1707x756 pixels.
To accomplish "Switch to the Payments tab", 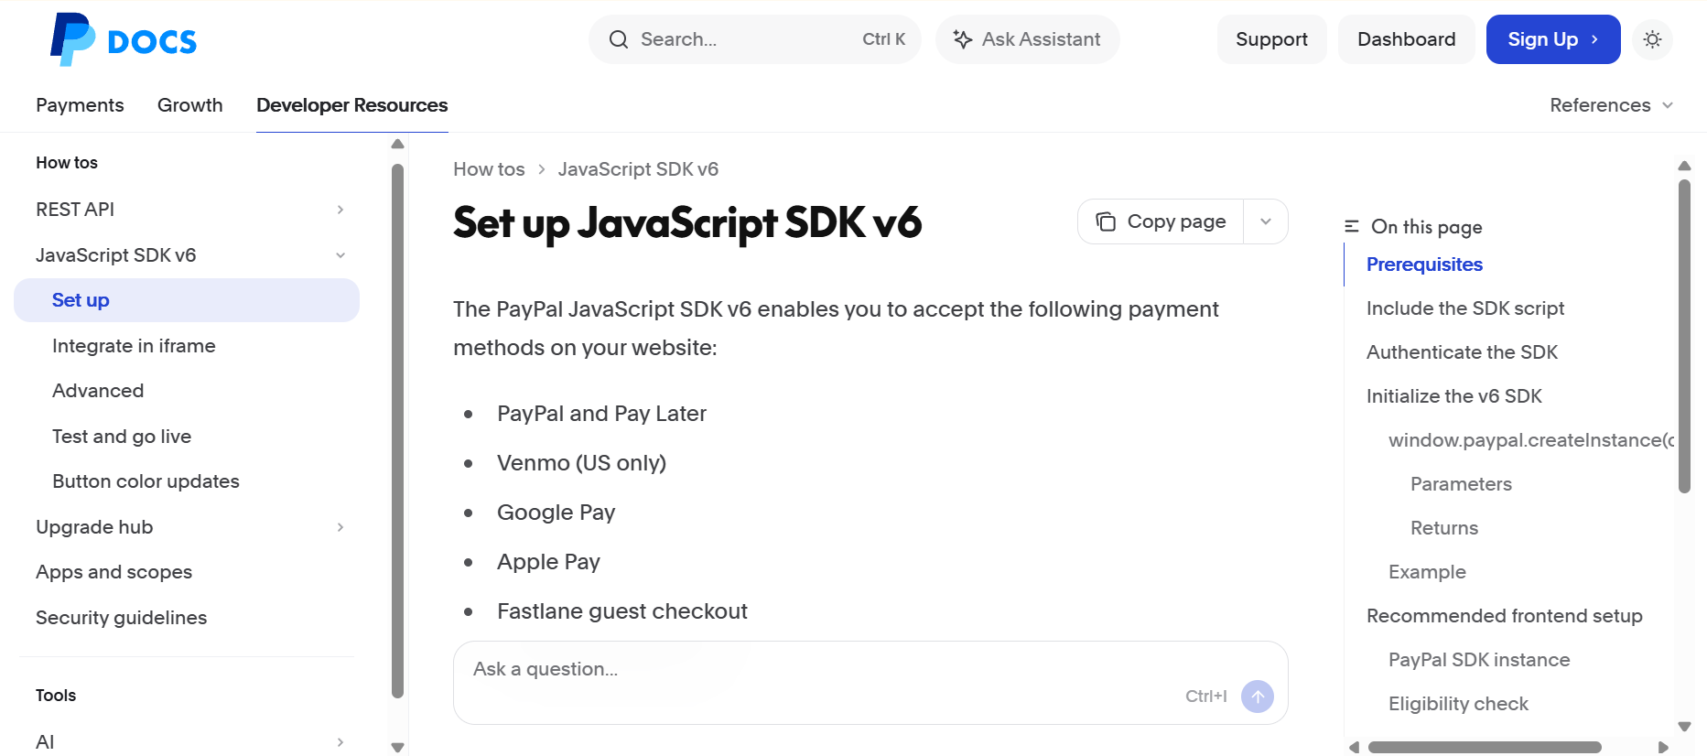I will 80,105.
